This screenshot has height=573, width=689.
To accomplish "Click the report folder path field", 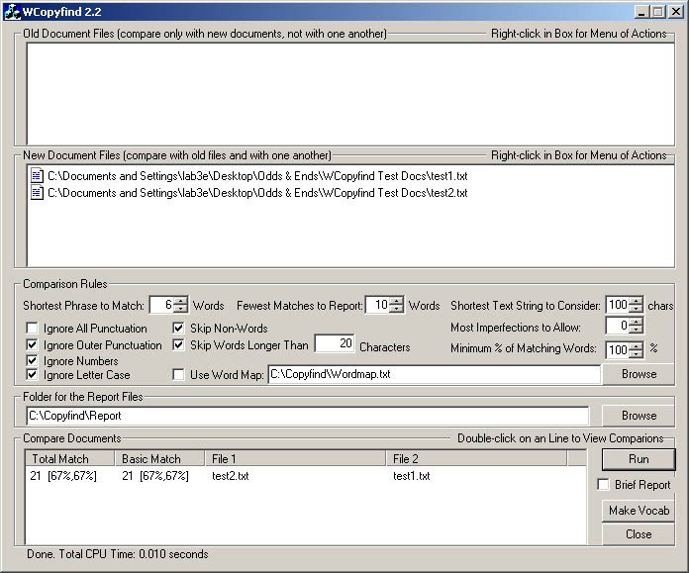I will pos(308,416).
